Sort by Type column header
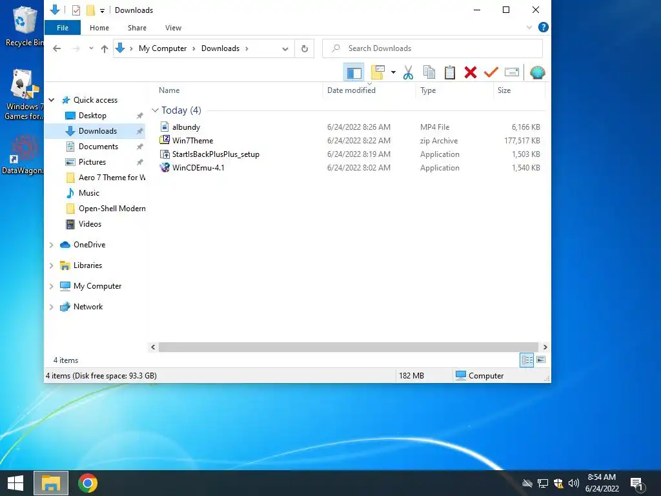Image resolution: width=661 pixels, height=496 pixels. pos(428,90)
